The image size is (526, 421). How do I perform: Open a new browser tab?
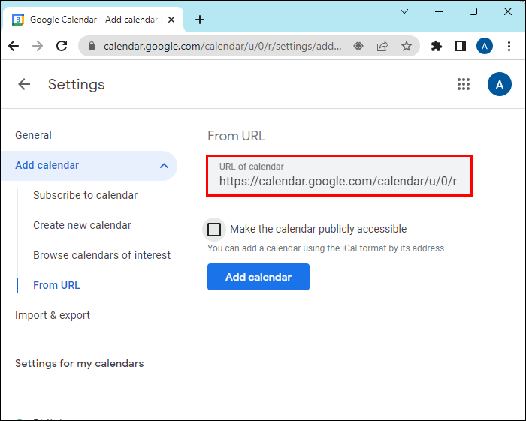click(x=199, y=20)
